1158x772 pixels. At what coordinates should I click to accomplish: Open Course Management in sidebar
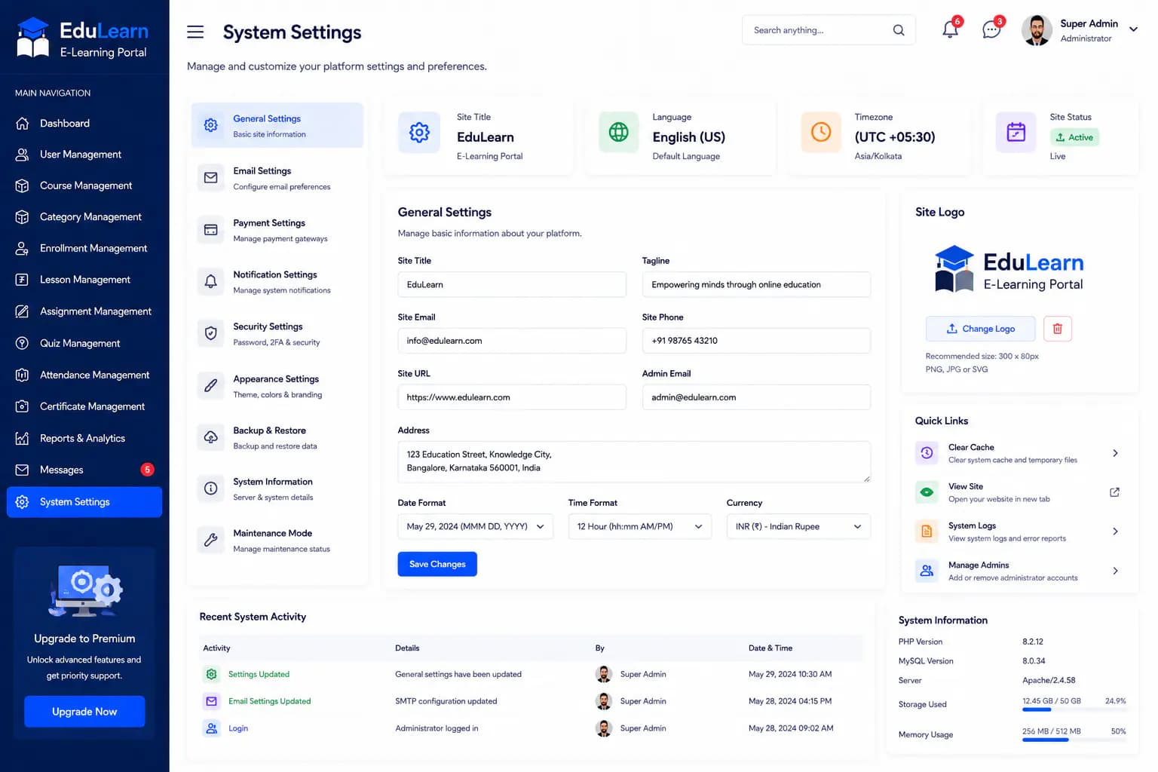pyautogui.click(x=84, y=185)
